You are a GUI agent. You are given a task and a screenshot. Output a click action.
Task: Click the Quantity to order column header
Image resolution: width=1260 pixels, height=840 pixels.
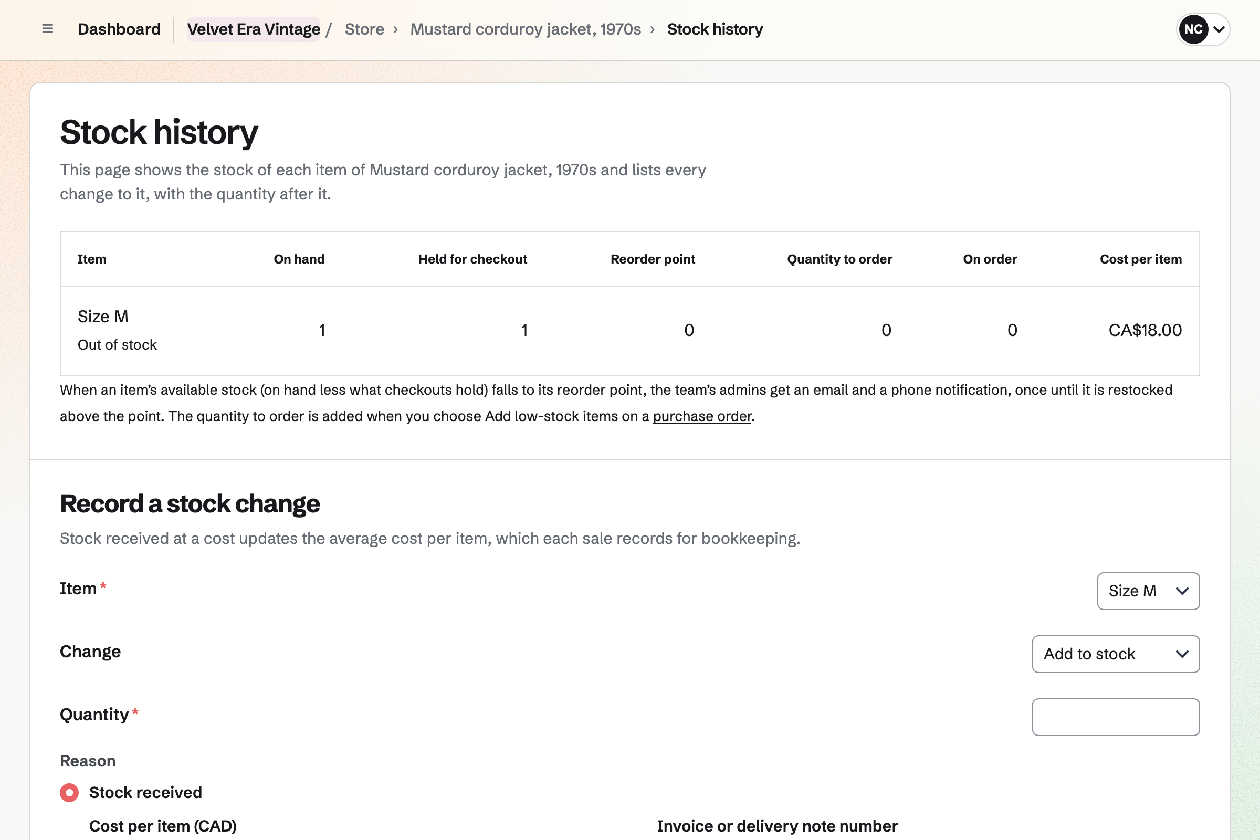coord(839,259)
